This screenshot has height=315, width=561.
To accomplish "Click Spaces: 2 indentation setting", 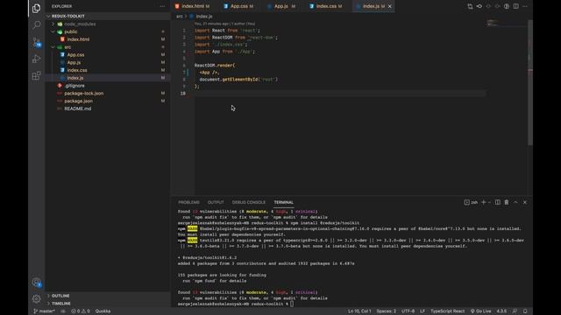I will pos(386,311).
